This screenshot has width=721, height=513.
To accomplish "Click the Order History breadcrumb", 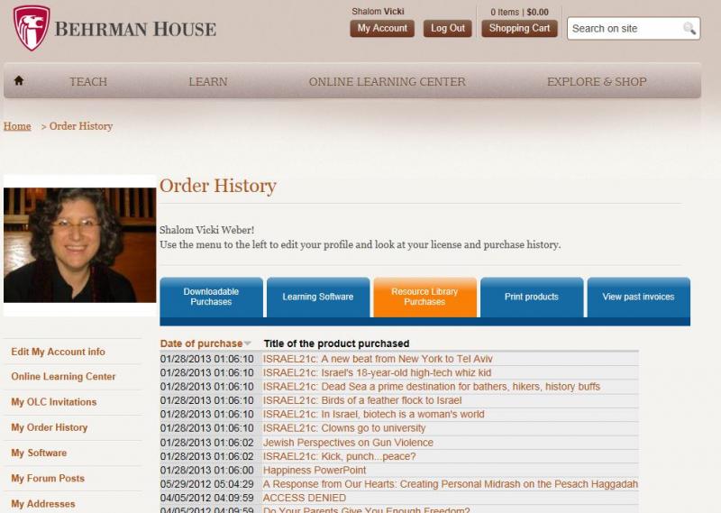I will [81, 126].
